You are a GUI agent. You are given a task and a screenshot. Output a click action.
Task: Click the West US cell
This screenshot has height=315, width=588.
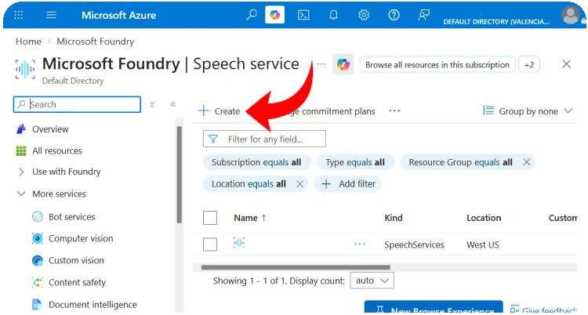point(483,245)
